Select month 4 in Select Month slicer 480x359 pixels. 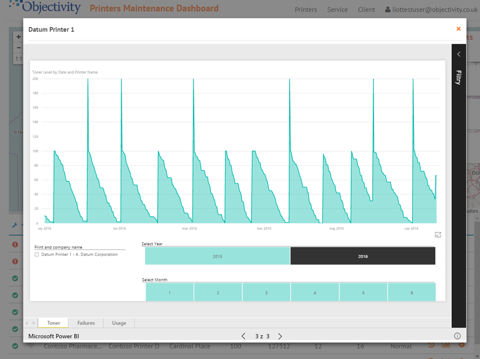(315, 292)
